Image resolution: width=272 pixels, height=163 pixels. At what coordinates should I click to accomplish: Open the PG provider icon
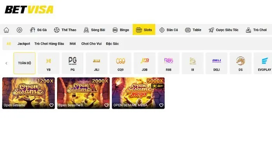(x=72, y=63)
